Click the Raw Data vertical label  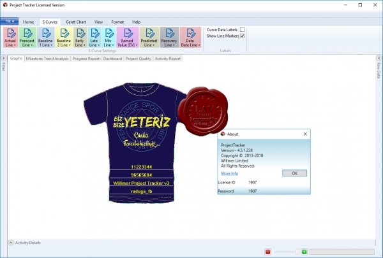[379, 71]
